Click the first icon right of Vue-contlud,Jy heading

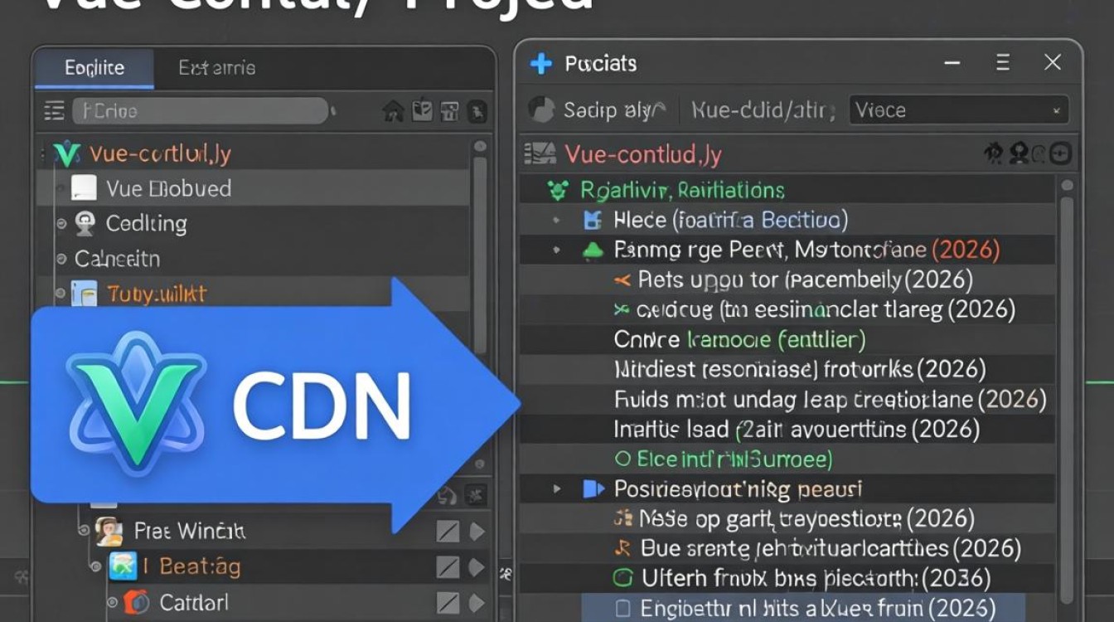(993, 153)
